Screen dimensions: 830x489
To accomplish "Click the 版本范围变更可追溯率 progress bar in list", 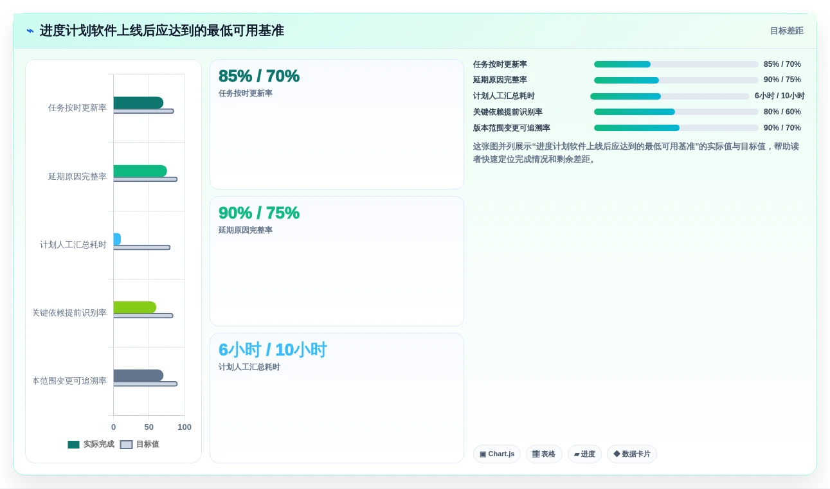I will [x=676, y=128].
